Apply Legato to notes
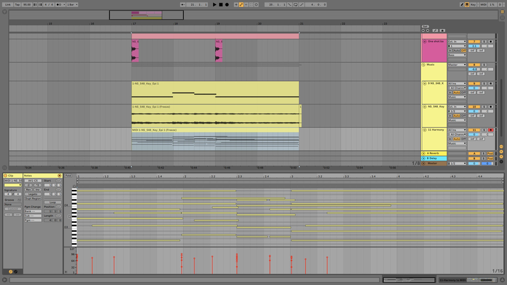Viewport: 507px width, 285px height. click(x=33, y=194)
